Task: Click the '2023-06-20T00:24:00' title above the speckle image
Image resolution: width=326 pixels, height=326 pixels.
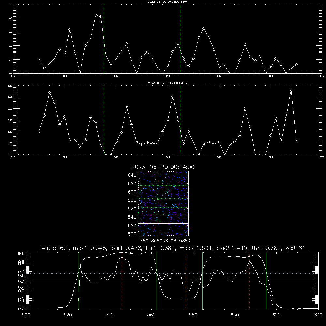Action: [x=163, y=167]
